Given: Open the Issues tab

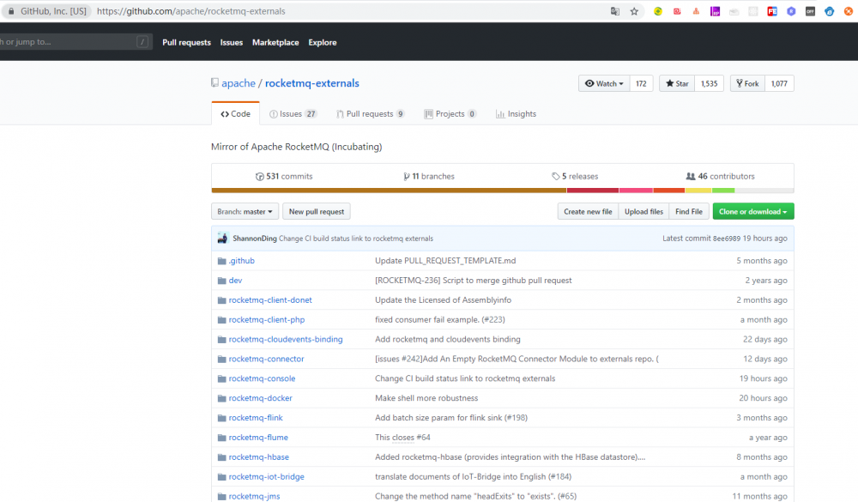Looking at the screenshot, I should tap(293, 114).
